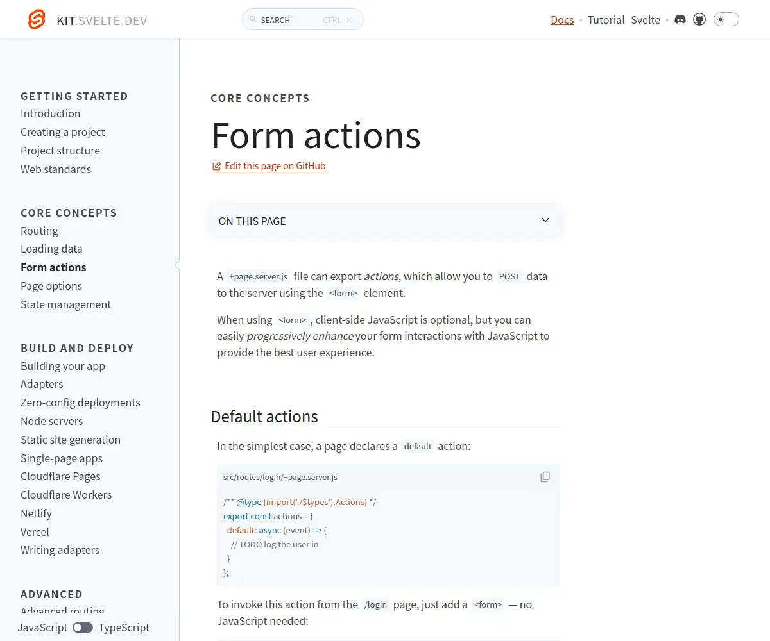This screenshot has width=770, height=641.
Task: Open the Docs nav item
Action: 562,20
